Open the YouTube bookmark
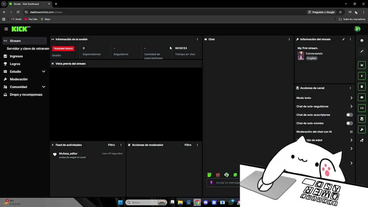The height and width of the screenshot is (207, 368). click(x=31, y=19)
